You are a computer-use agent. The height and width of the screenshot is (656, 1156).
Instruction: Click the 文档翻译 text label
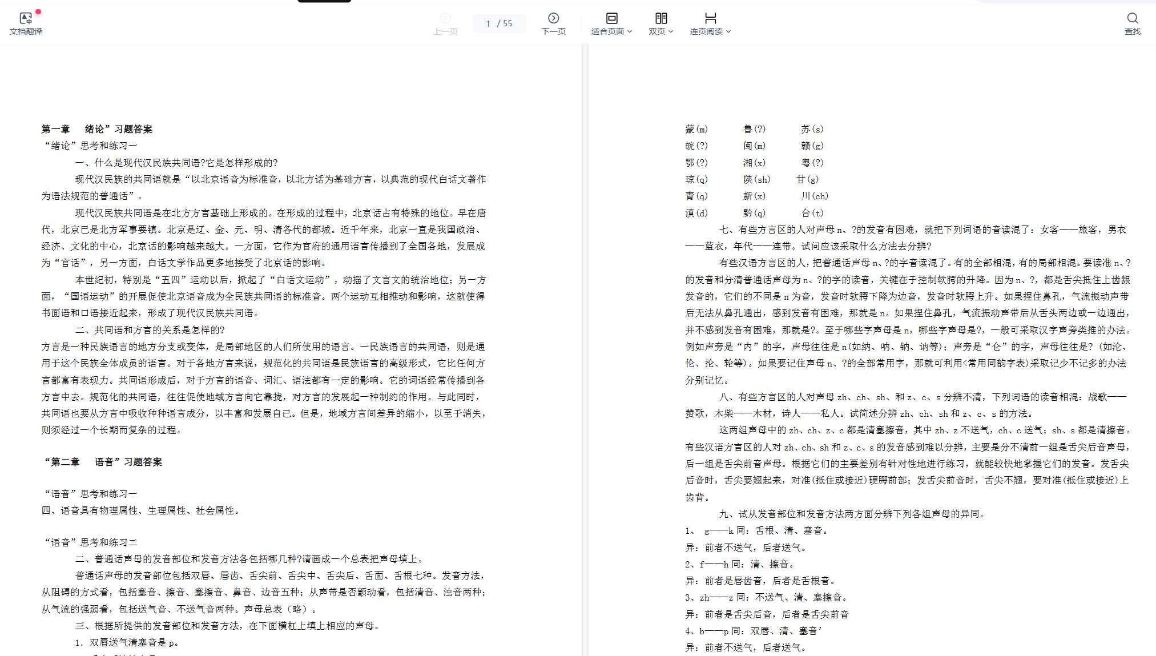(x=26, y=31)
